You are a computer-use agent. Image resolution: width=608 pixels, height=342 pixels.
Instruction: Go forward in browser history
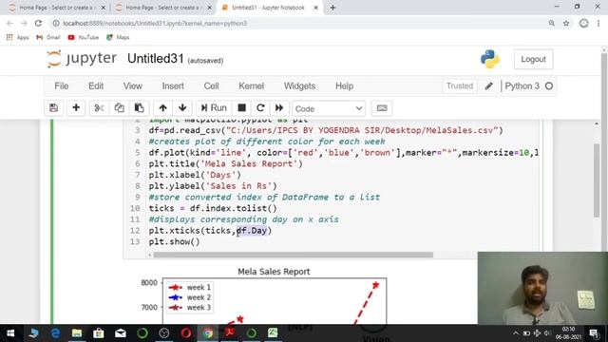click(x=24, y=23)
